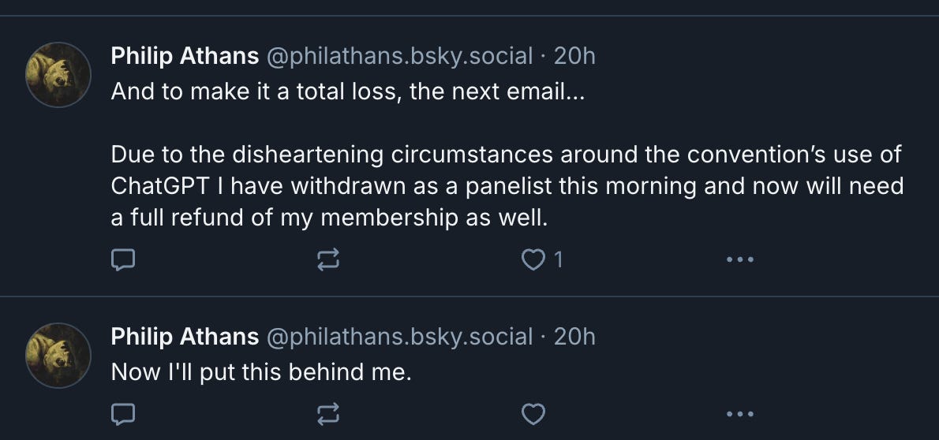Like the "Now I'll put this behind me" post

tap(534, 412)
